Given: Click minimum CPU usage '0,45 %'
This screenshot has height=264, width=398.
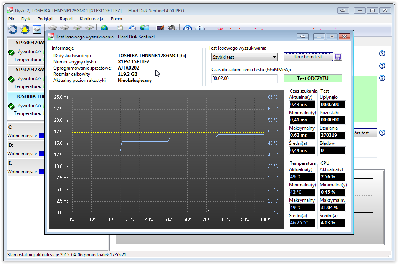Looking at the screenshot, I should [333, 192].
